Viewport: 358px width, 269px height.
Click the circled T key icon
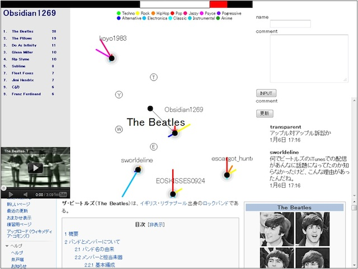pos(154,77)
